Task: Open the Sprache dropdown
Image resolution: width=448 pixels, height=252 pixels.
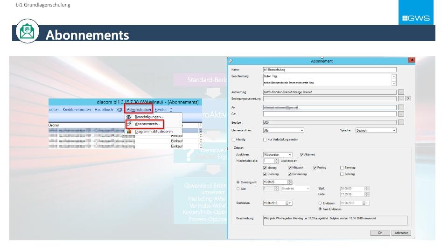Action: pyautogui.click(x=376, y=130)
